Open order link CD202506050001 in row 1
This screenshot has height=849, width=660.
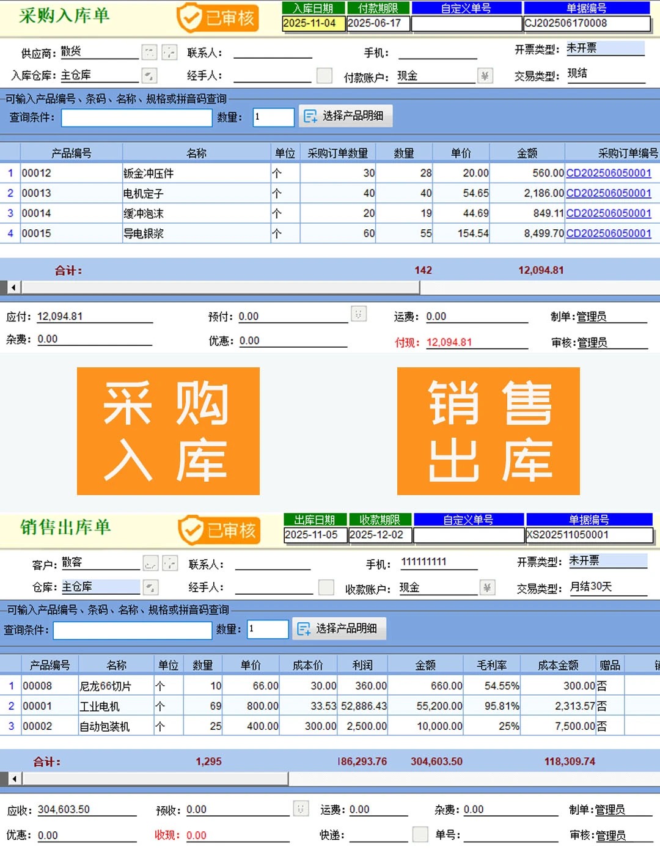coord(608,173)
